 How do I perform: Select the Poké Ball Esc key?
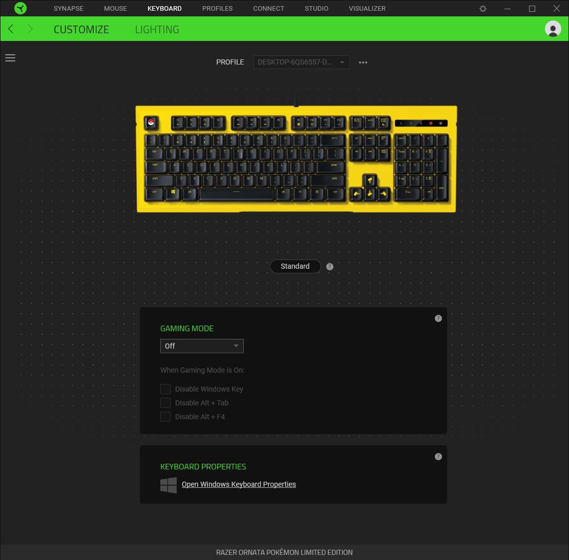pos(151,123)
